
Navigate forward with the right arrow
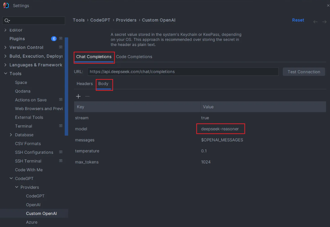(324, 22)
